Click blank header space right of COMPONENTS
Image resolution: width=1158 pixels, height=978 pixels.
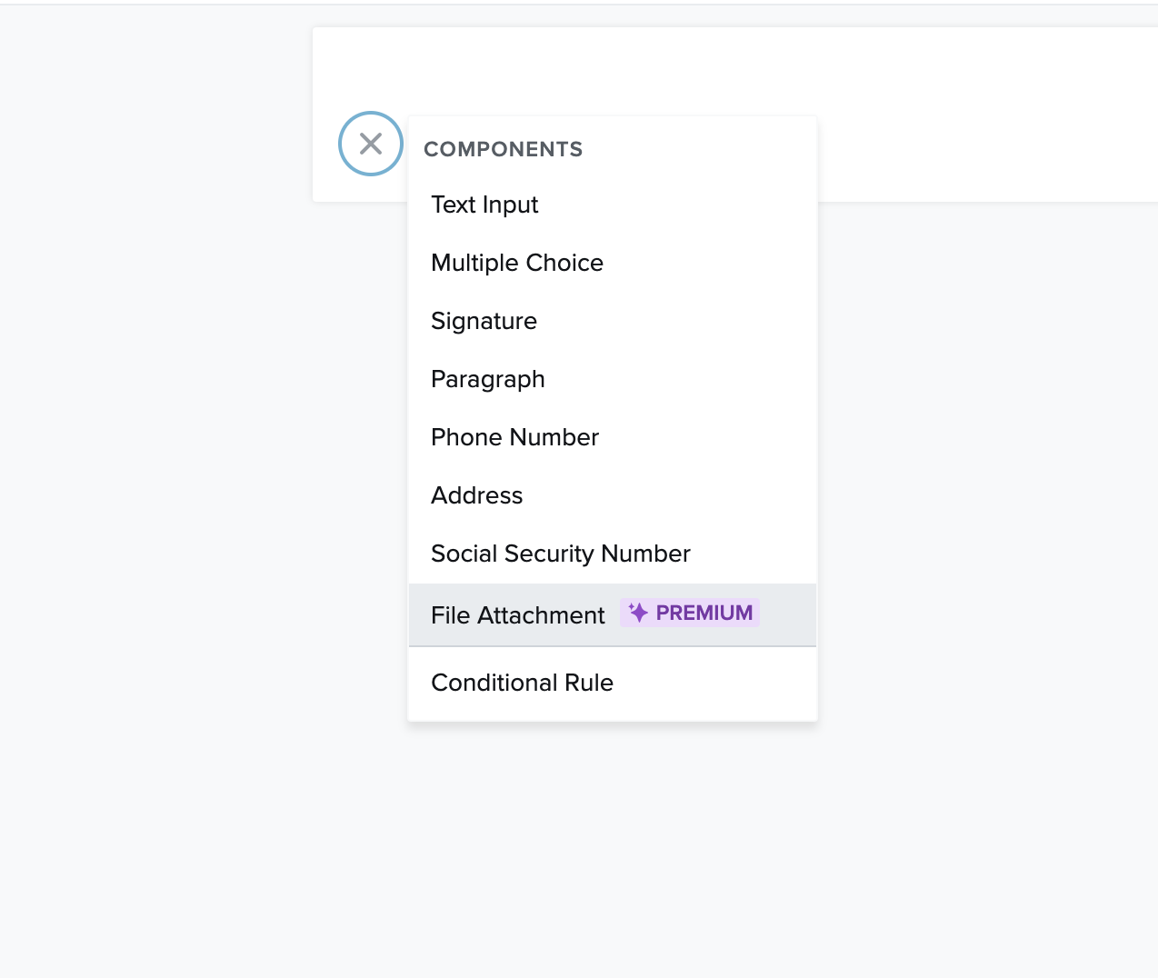[x=709, y=149]
